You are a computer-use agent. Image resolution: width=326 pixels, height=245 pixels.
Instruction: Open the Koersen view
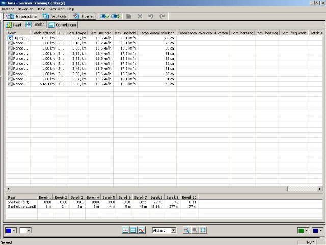(x=83, y=16)
